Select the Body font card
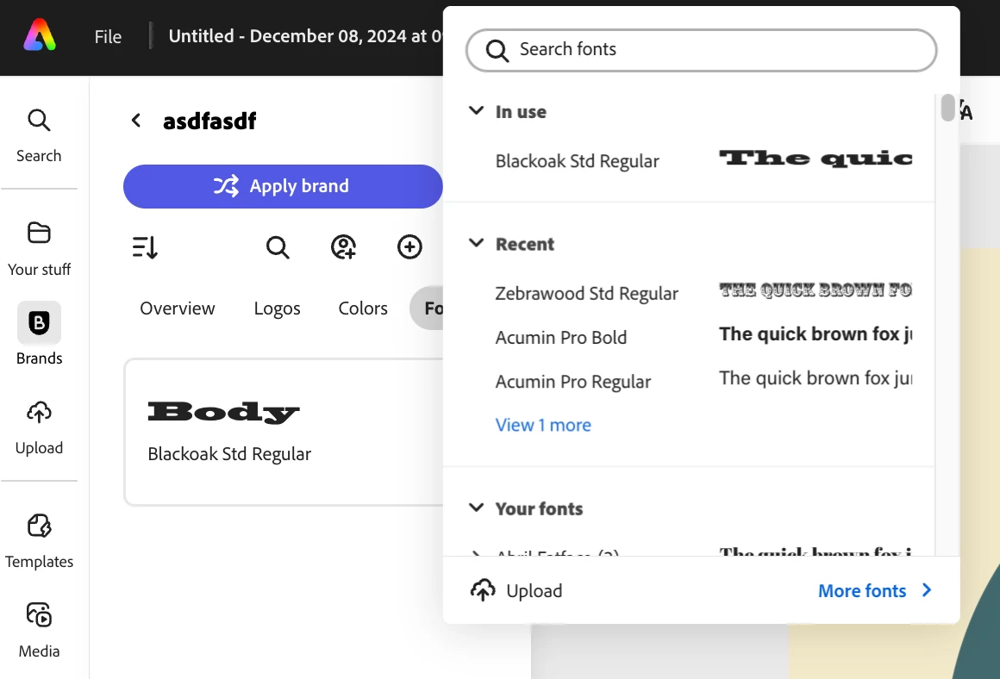Screen dimensions: 1000x679 (x=284, y=433)
